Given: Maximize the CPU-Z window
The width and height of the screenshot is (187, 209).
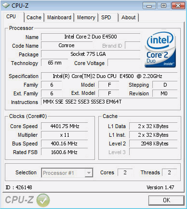Looking at the screenshot, I should tap(163, 6).
